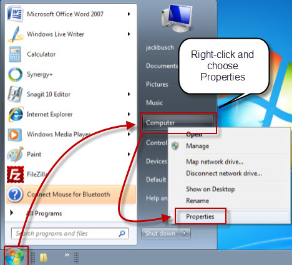Select Disconnect network drive...
The height and width of the screenshot is (265, 292).
pyautogui.click(x=224, y=173)
